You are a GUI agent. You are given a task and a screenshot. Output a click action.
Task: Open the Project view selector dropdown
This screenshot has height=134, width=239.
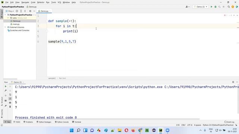(x=10, y=11)
